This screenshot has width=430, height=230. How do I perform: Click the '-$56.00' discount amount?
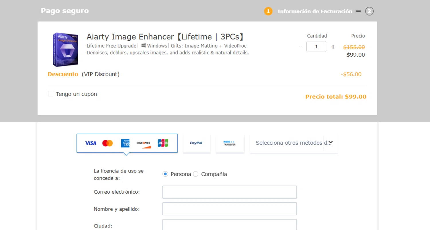coord(351,74)
